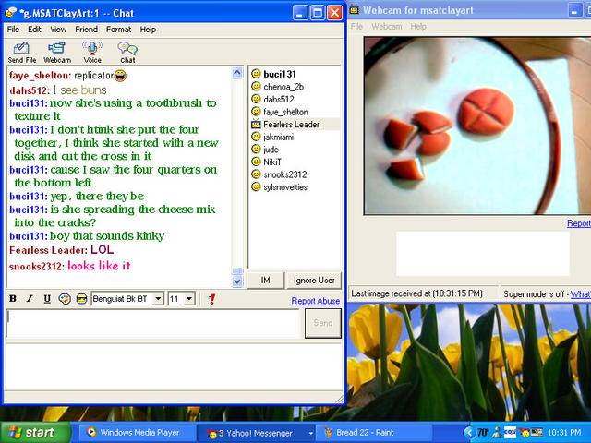Click the Send button
591x443 pixels.
click(323, 323)
